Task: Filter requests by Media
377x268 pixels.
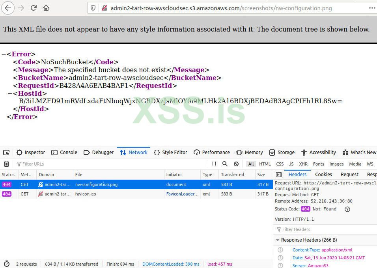Action: click(355, 164)
